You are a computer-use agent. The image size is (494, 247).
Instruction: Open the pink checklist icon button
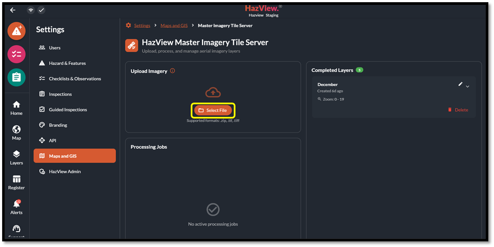click(x=16, y=54)
